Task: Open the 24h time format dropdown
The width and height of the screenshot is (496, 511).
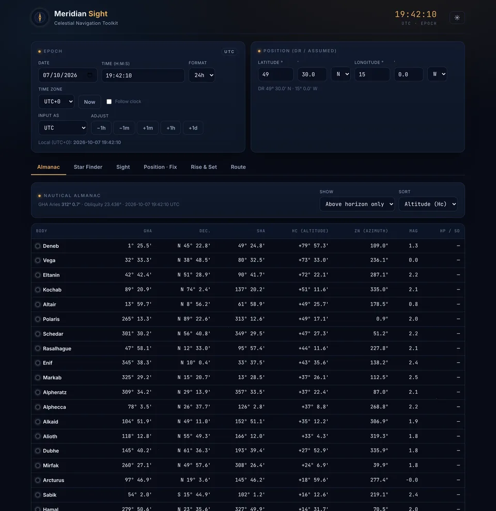Action: click(x=202, y=75)
